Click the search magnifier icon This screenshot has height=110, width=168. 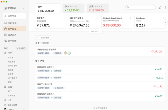[x=128, y=7]
